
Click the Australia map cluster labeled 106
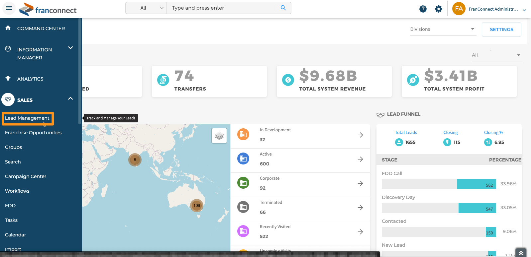point(197,206)
